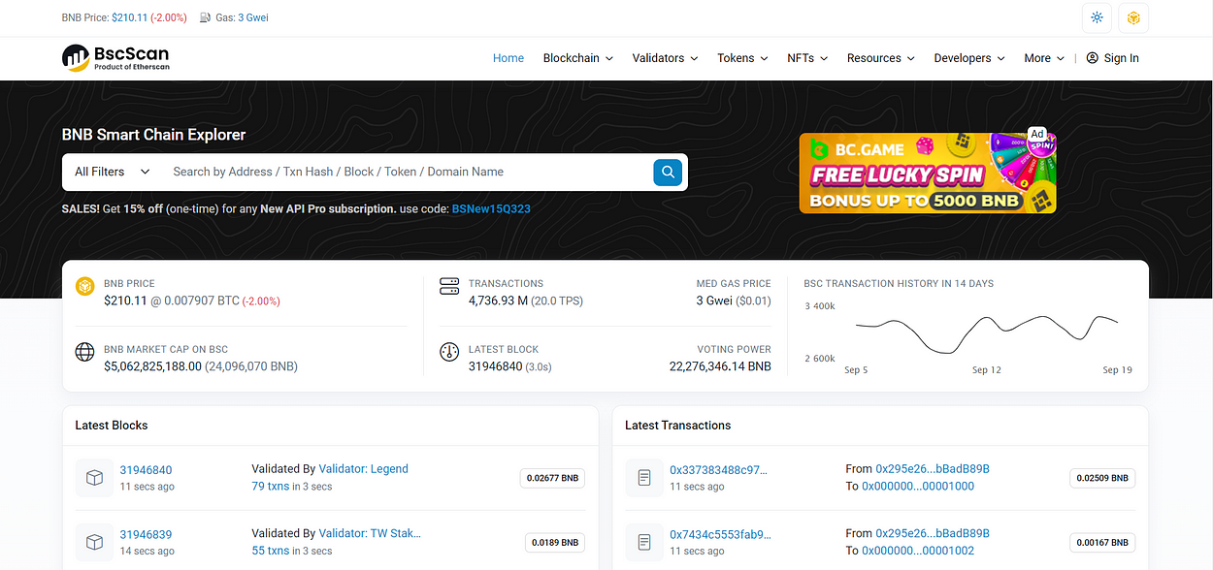Viewport: 1213px width, 570px height.
Task: Click the Sign In user icon
Action: (x=1092, y=58)
